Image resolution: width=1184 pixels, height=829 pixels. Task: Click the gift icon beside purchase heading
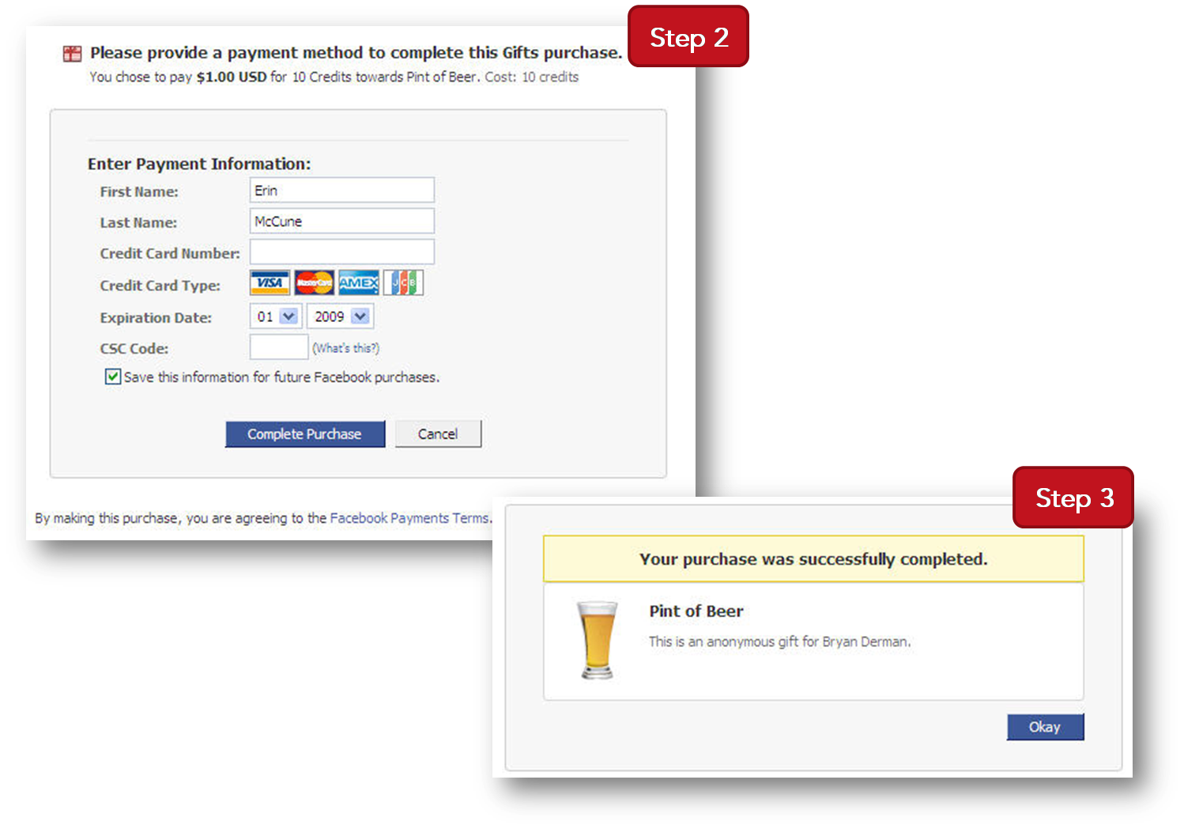coord(72,54)
